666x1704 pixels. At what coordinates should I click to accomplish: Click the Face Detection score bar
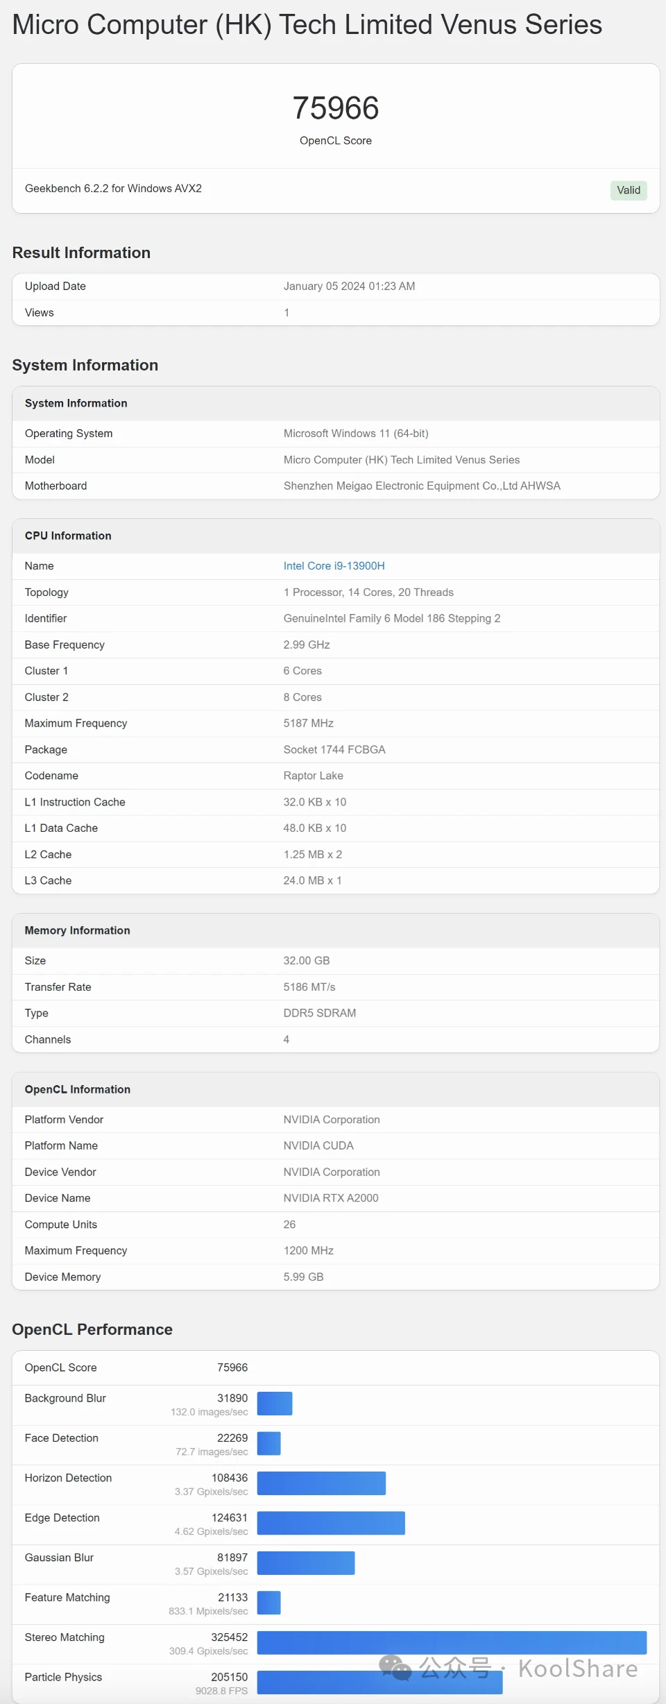tap(269, 1443)
